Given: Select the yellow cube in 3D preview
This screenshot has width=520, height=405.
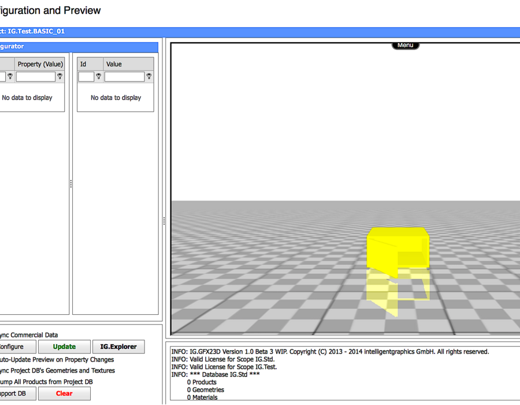Looking at the screenshot, I should point(398,251).
